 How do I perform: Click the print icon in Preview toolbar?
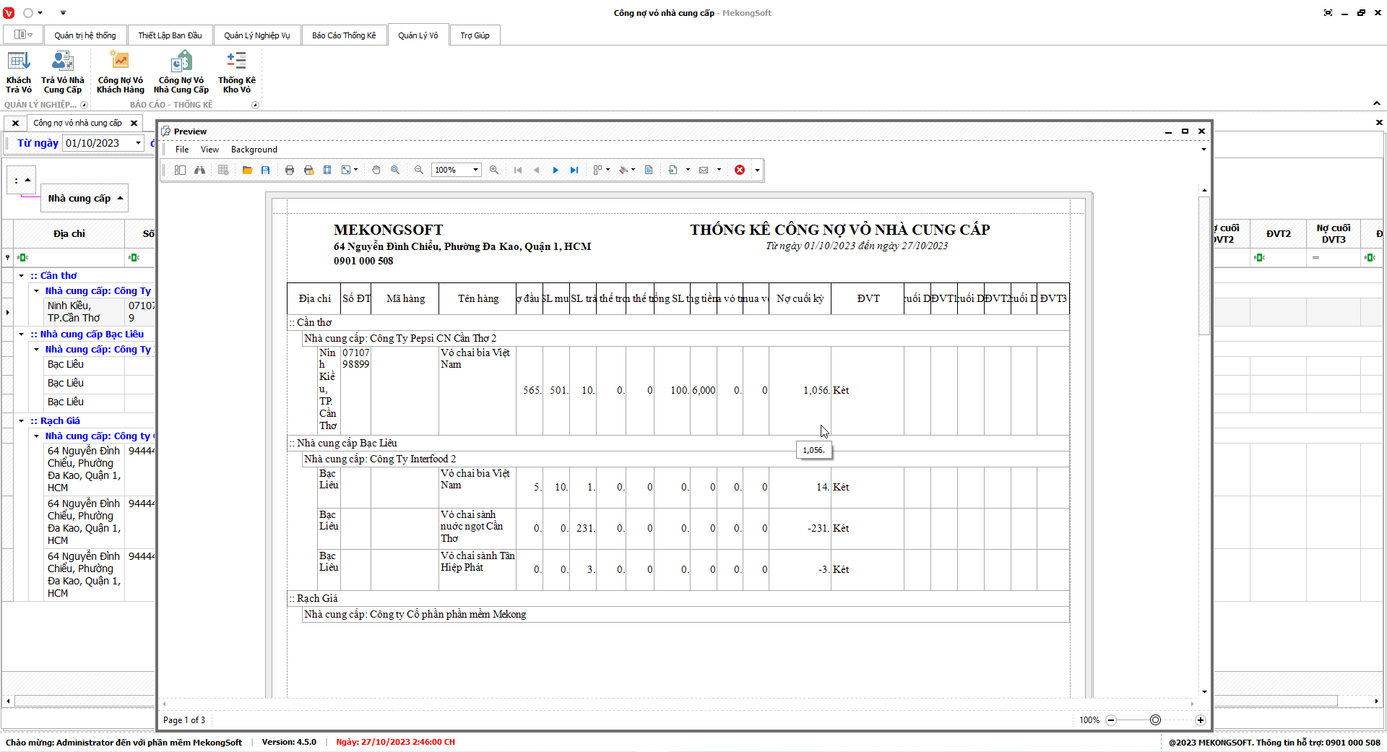pos(290,170)
